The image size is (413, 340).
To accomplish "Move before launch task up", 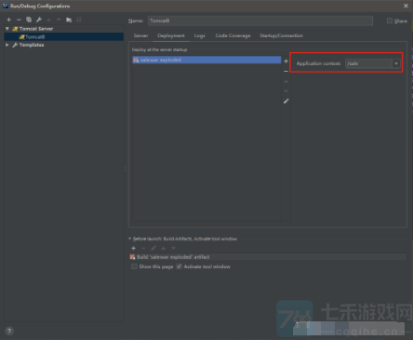I will 164,248.
